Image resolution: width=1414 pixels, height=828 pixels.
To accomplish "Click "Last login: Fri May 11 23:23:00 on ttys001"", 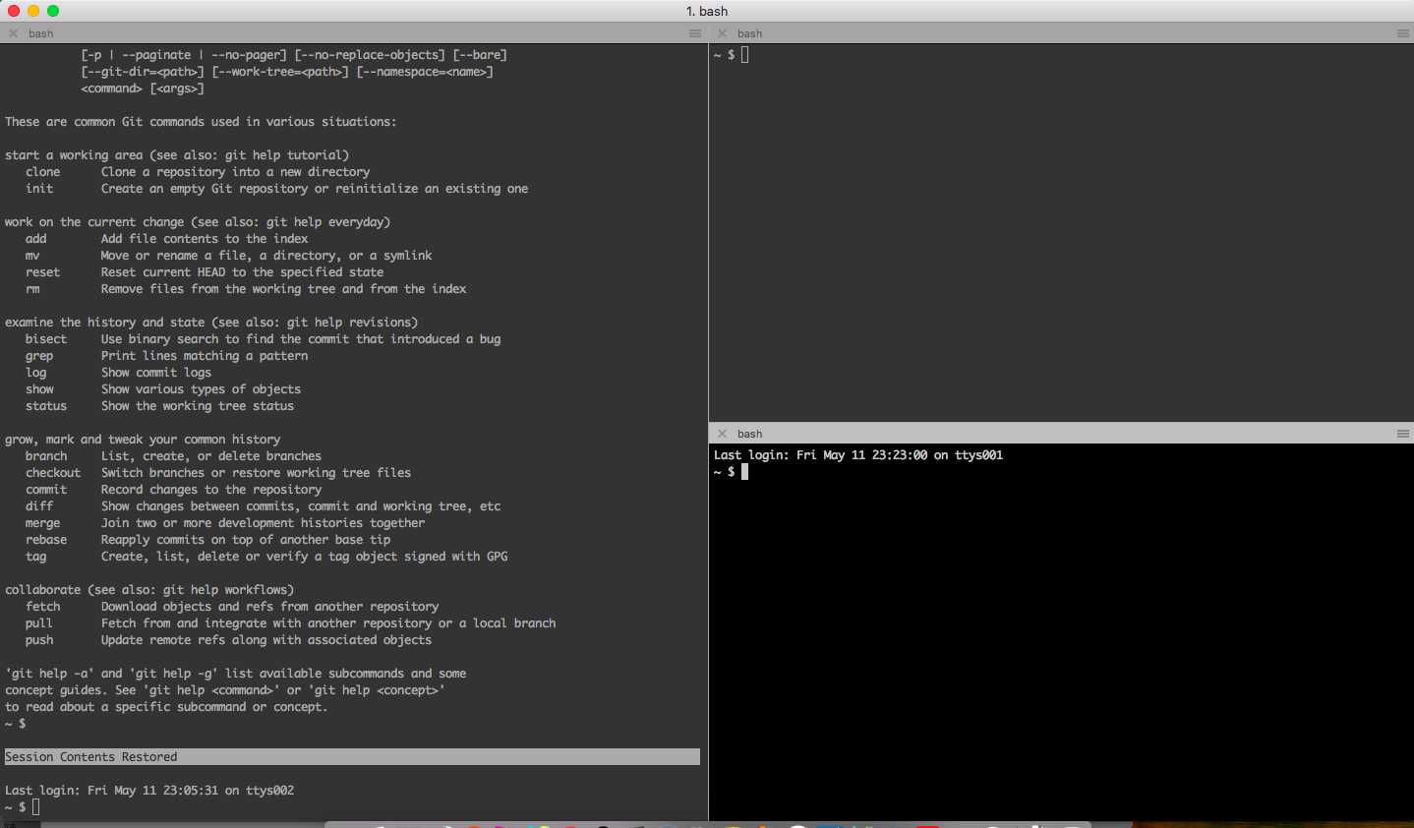I will [858, 455].
